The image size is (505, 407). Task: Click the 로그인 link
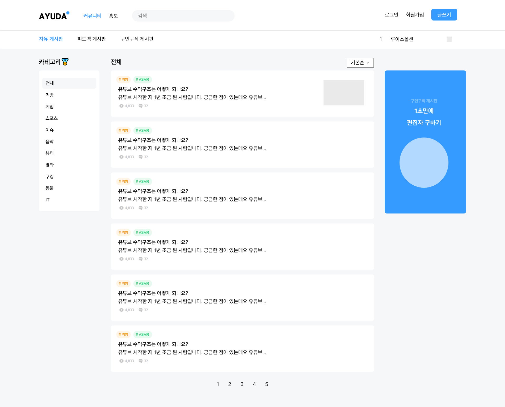pos(391,15)
